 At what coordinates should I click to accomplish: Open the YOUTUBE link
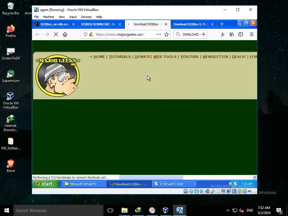[x=190, y=57]
